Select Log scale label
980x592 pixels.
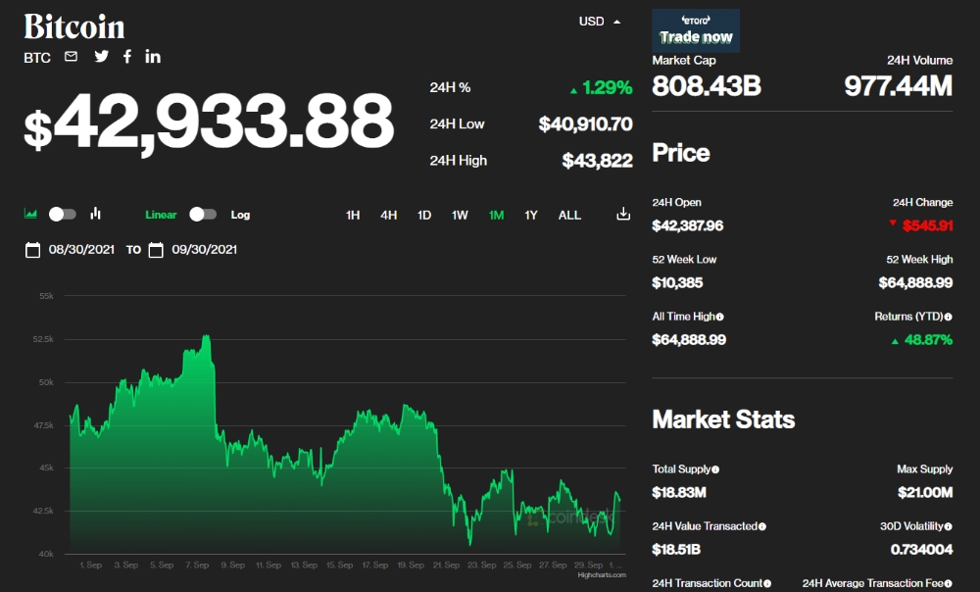click(x=241, y=215)
